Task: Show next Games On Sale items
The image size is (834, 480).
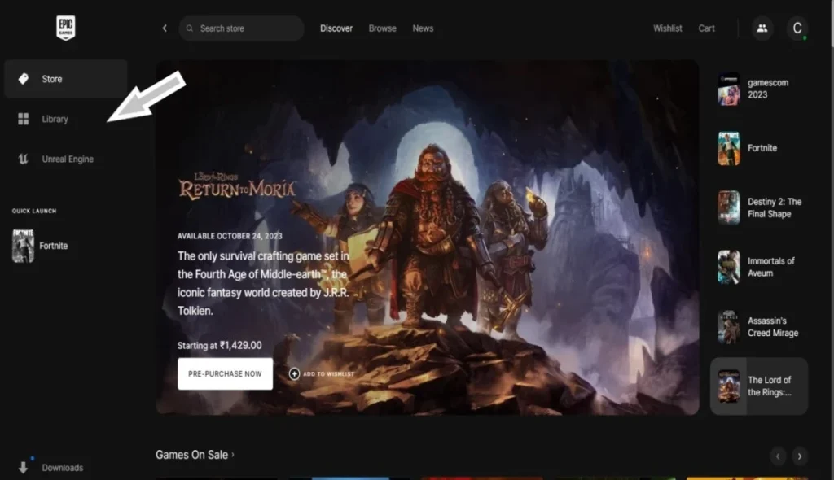Action: (x=800, y=456)
